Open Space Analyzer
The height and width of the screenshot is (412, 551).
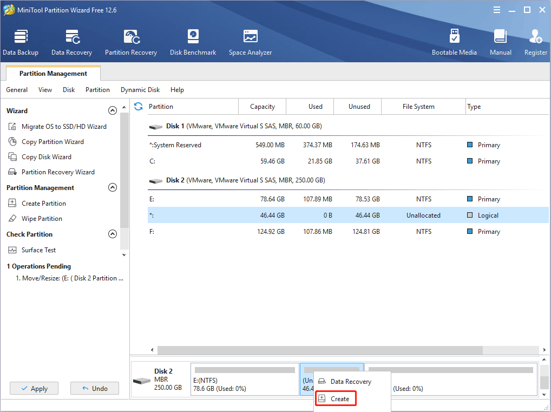coord(250,43)
